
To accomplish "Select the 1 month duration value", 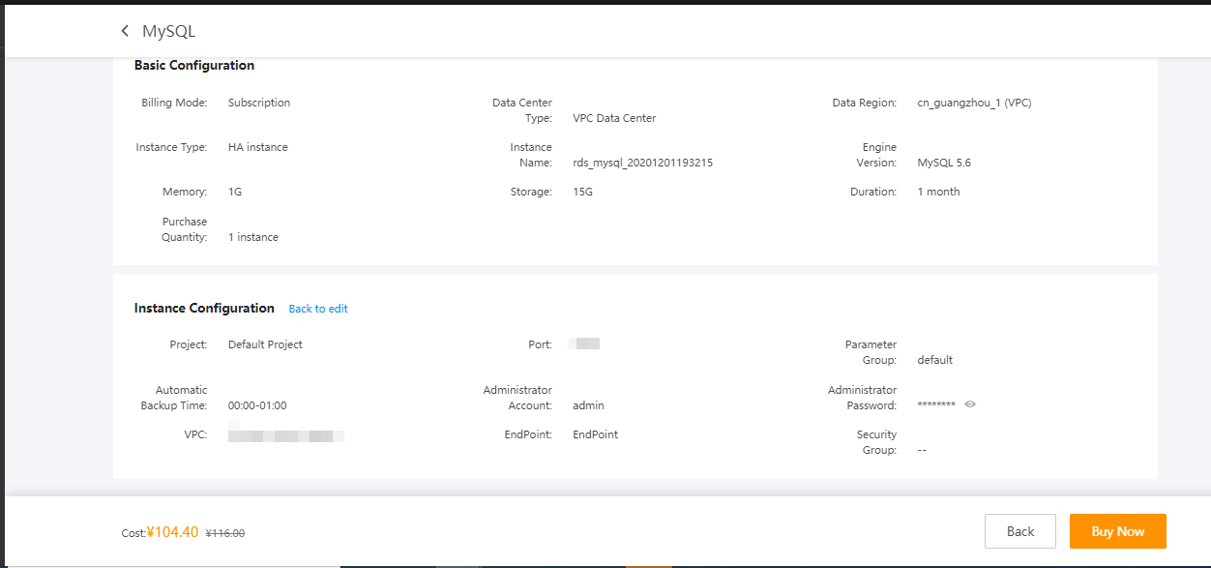I will [938, 192].
